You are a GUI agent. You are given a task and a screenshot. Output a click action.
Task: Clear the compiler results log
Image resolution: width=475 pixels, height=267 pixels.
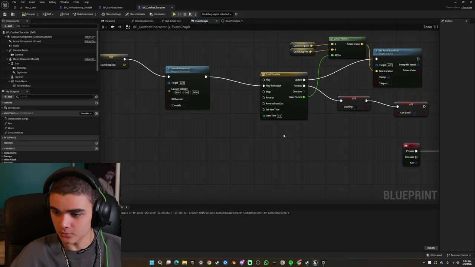point(431,248)
